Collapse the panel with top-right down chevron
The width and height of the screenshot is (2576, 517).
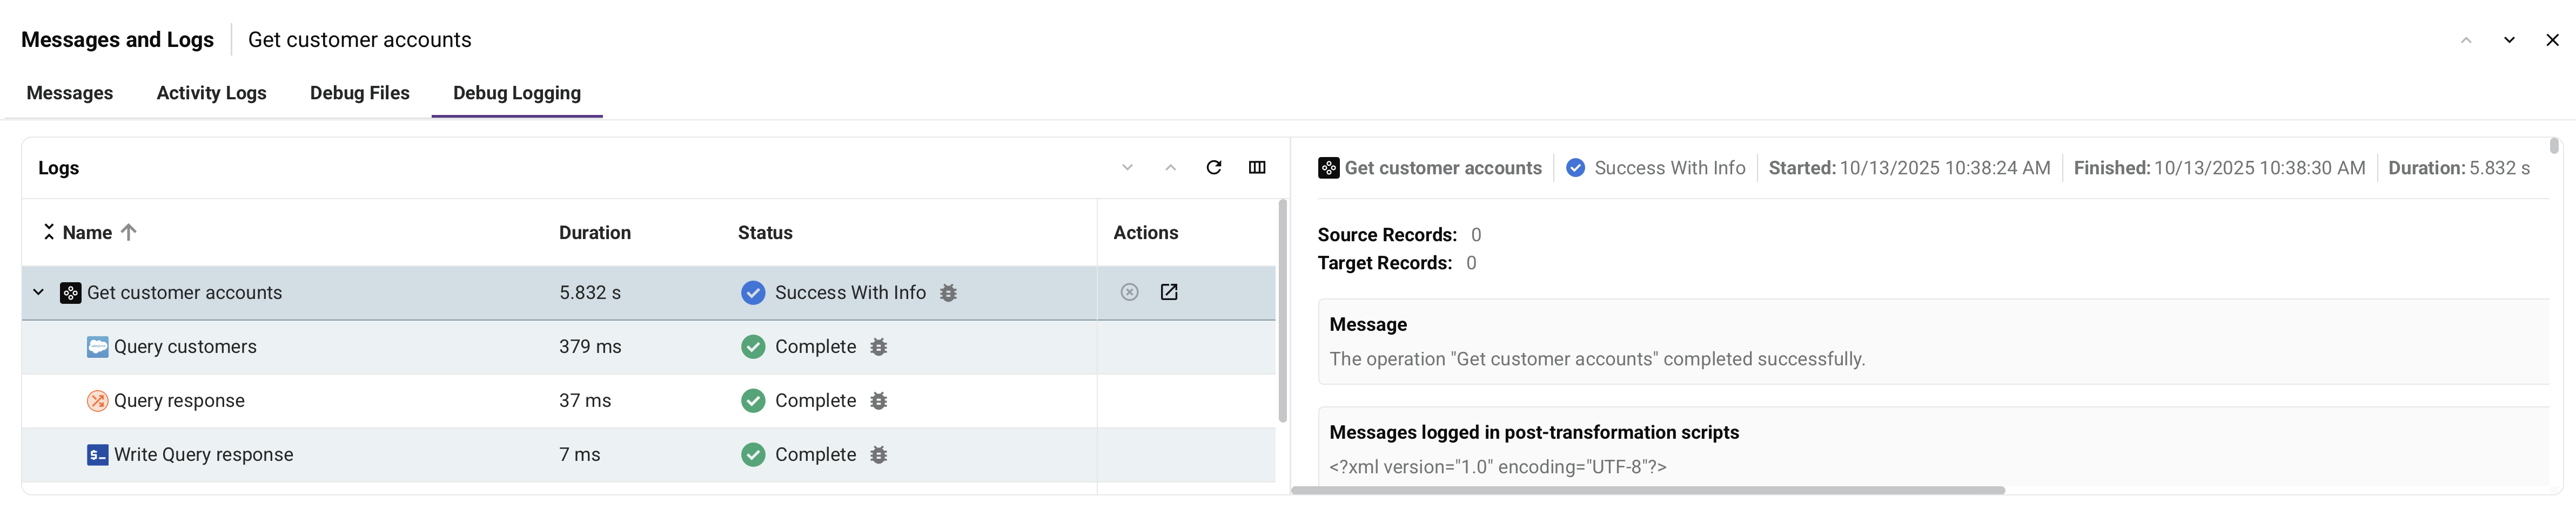pyautogui.click(x=2509, y=40)
